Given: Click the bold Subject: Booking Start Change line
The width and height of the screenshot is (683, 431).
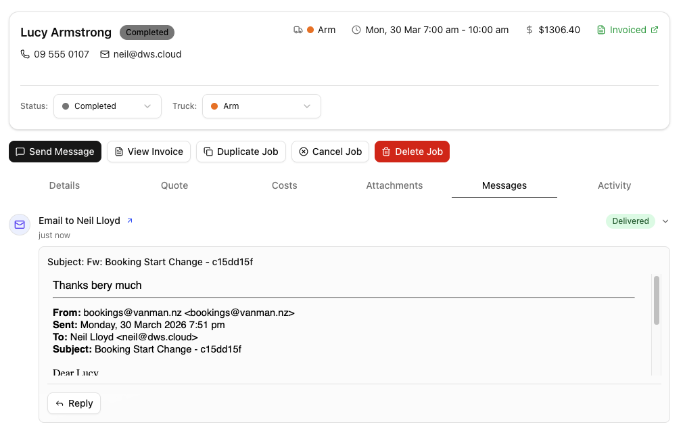Looking at the screenshot, I should point(147,350).
